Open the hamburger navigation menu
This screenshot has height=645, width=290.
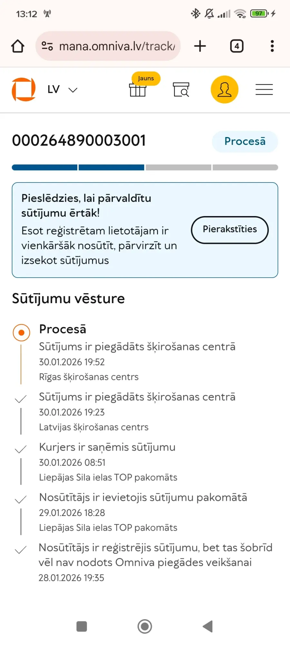pos(264,89)
